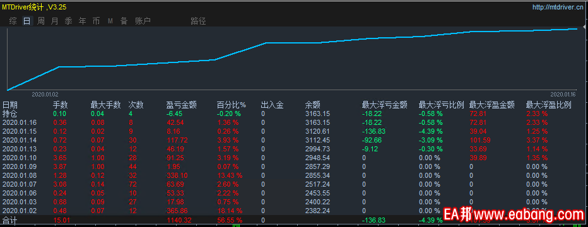
Task: Switch to the 年 yearly tab
Action: tap(82, 21)
